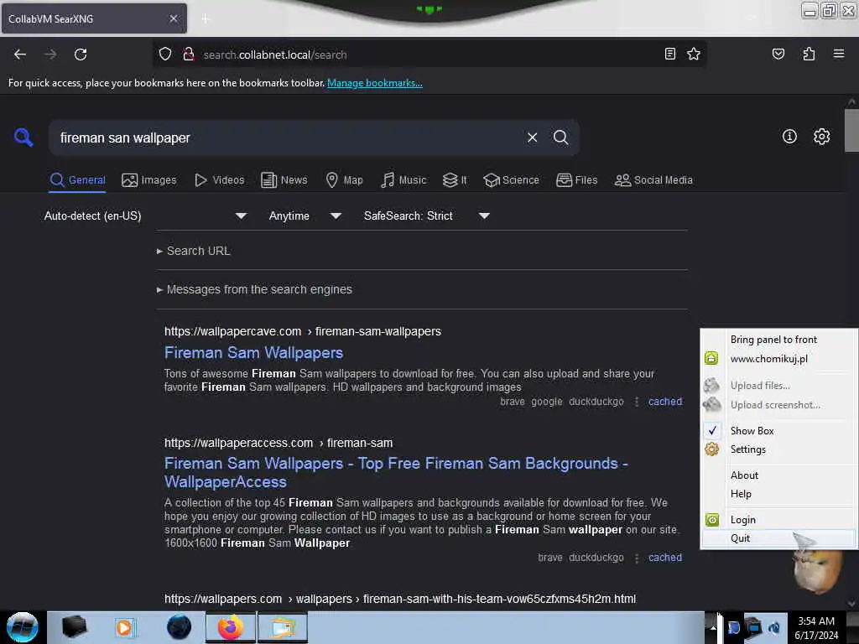Screen dimensions: 859x644
Task: Switch to the Social Media search tab
Action: [x=653, y=180]
